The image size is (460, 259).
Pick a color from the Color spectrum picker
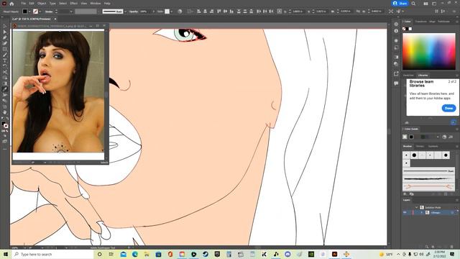pyautogui.click(x=429, y=51)
